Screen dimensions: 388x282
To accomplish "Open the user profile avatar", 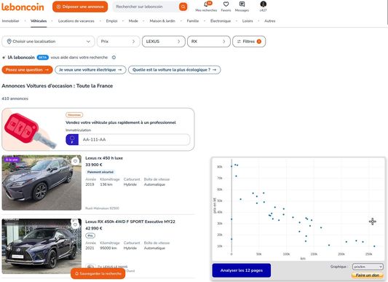I will 263,4.
